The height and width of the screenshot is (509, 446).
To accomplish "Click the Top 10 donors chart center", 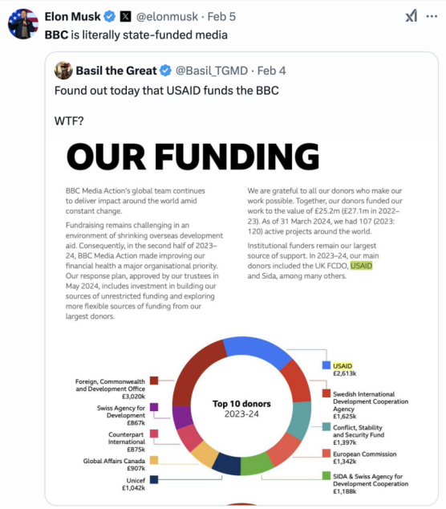I will pos(241,409).
